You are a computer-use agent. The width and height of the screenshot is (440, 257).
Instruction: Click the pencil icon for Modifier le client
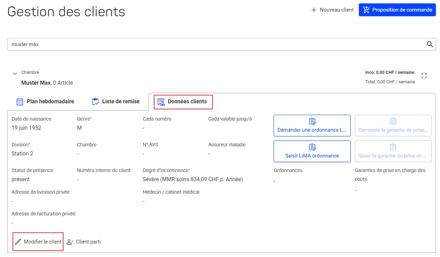18,242
